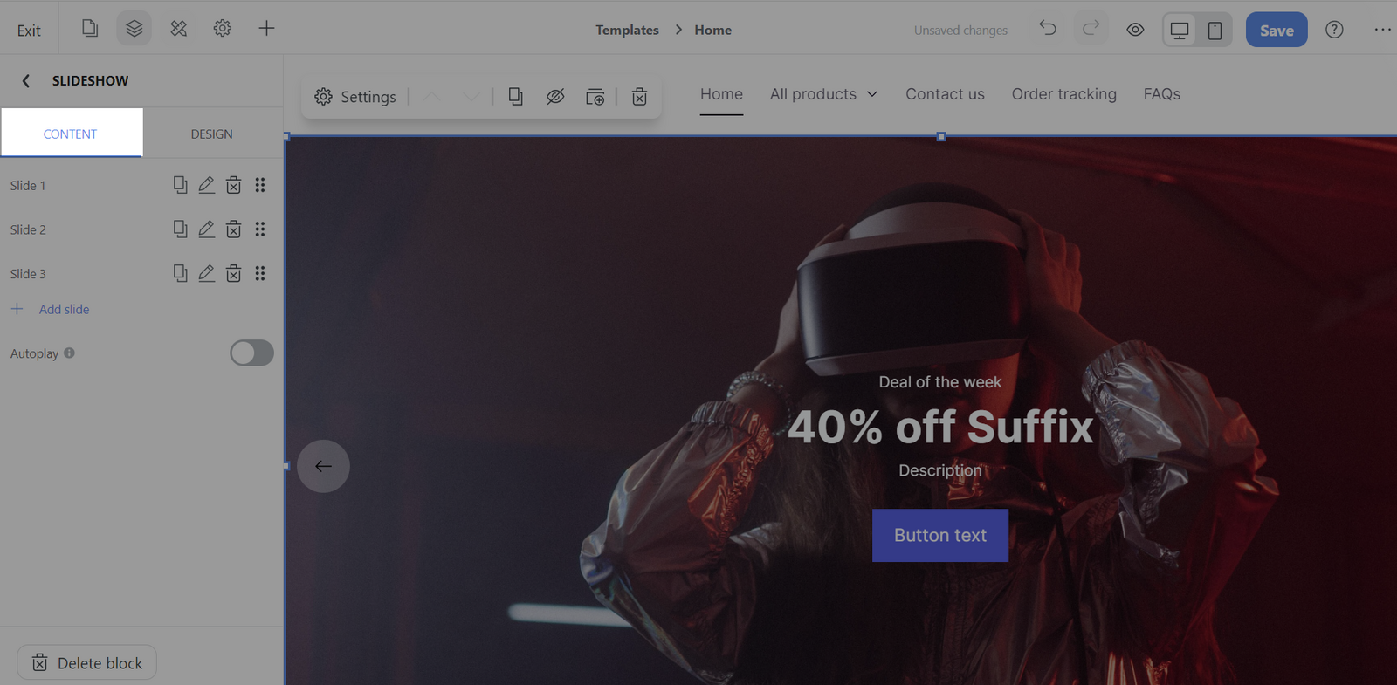Open the design tools icon

(x=179, y=29)
